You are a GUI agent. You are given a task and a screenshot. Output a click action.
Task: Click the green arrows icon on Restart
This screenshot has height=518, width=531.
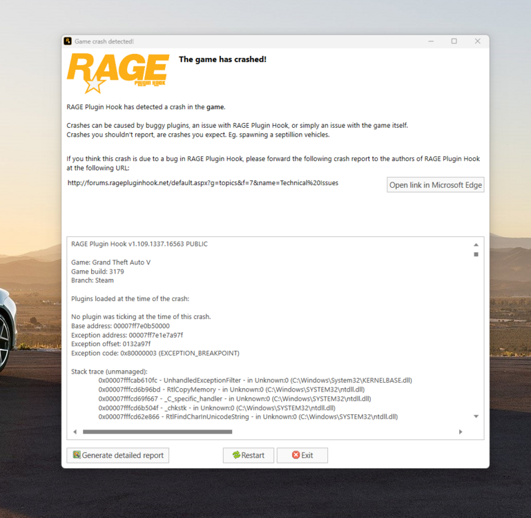(x=236, y=455)
